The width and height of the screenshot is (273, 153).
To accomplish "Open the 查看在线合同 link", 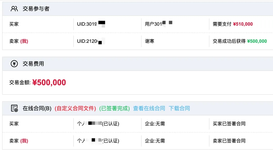I will (x=149, y=109).
